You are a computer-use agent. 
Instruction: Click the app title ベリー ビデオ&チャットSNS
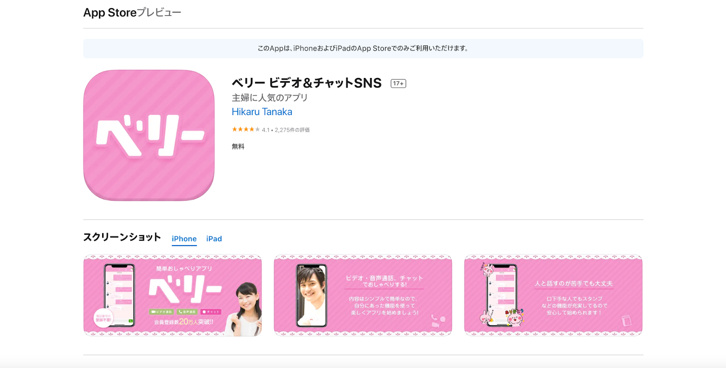click(307, 83)
